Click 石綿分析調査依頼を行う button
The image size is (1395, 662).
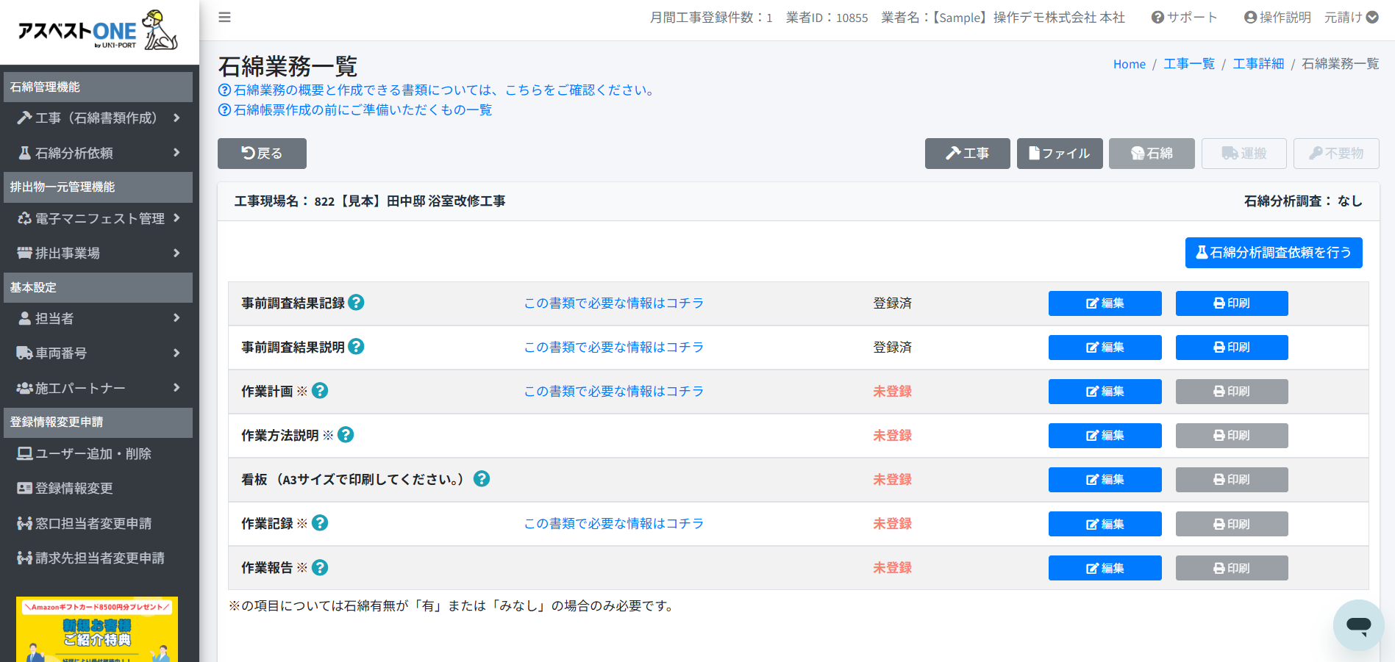pyautogui.click(x=1273, y=253)
